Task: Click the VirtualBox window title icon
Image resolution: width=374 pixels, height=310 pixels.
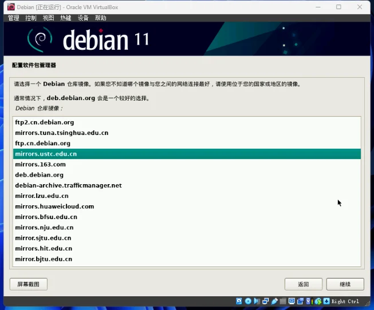Action: (x=11, y=7)
